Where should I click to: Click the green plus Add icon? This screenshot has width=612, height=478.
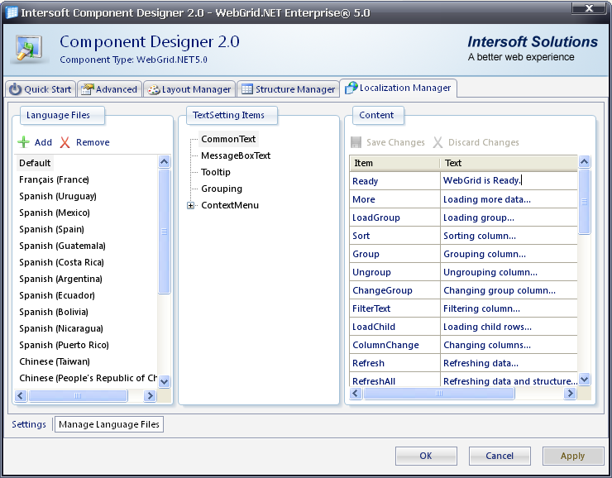tap(24, 142)
